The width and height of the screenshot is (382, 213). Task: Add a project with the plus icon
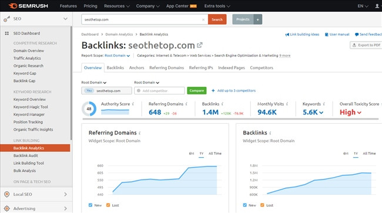(x=258, y=19)
